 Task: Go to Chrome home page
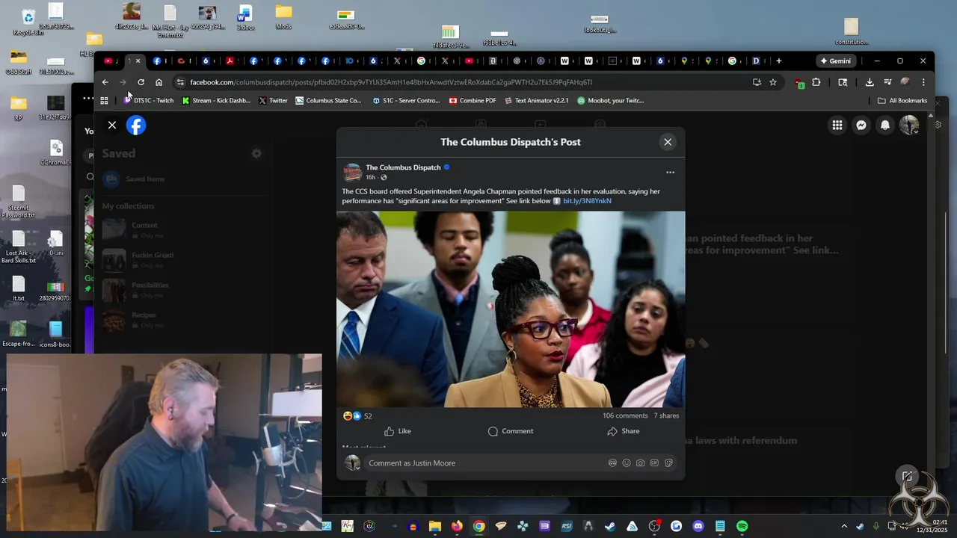pyautogui.click(x=159, y=82)
